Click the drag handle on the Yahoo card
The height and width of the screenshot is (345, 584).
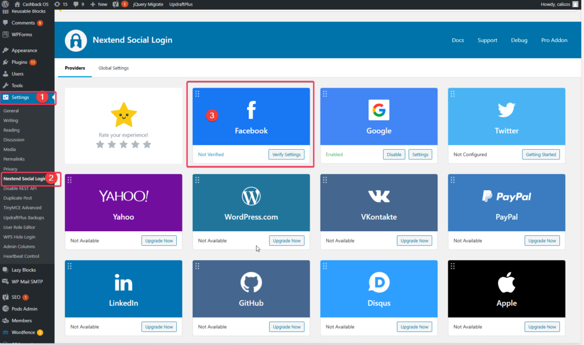pyautogui.click(x=70, y=180)
